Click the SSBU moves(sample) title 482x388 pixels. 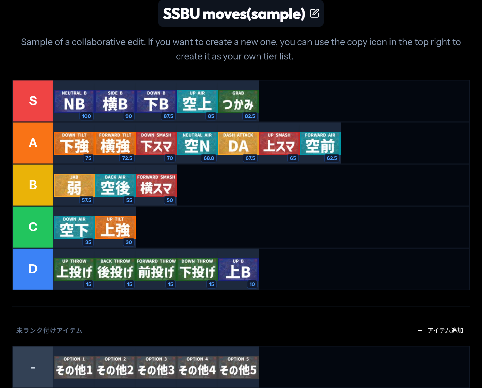click(x=234, y=14)
